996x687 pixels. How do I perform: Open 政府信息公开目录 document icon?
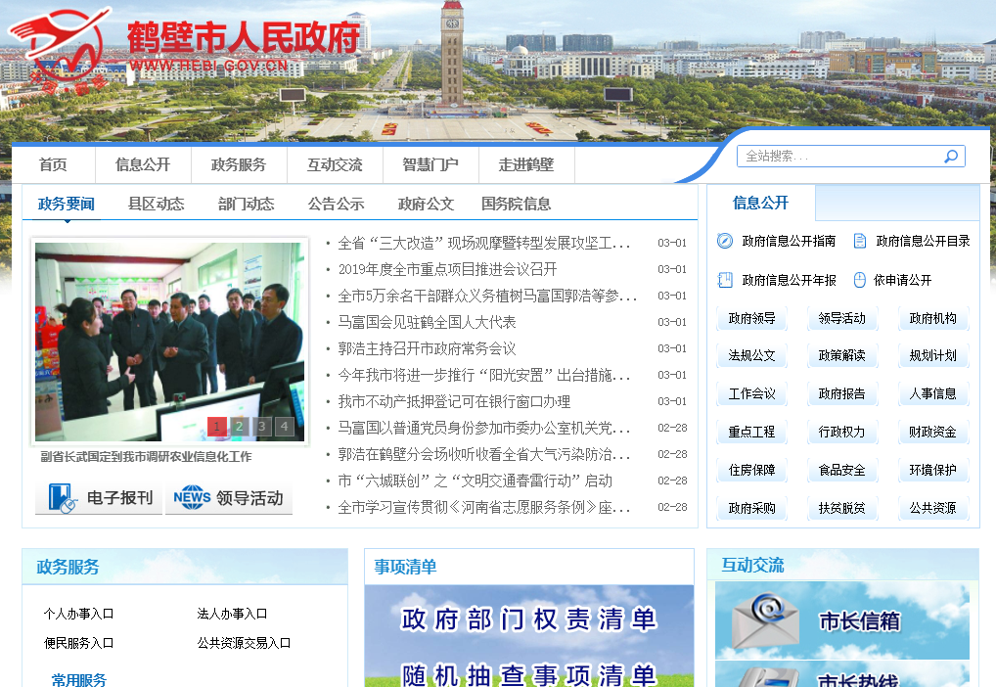[859, 241]
